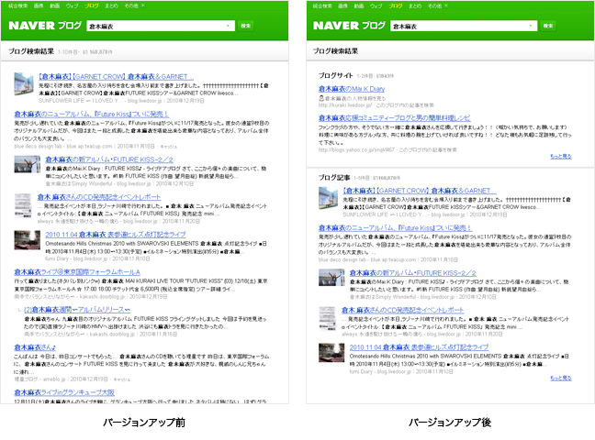Open ウェブ tab in the after-upgrade screenshot

[x=376, y=5]
